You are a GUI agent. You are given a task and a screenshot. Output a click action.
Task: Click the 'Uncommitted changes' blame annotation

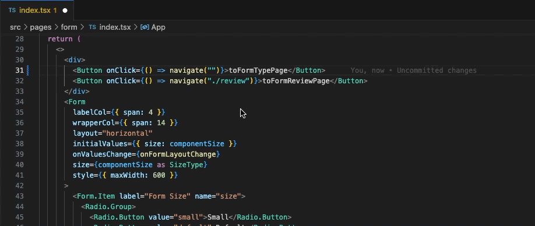point(437,70)
